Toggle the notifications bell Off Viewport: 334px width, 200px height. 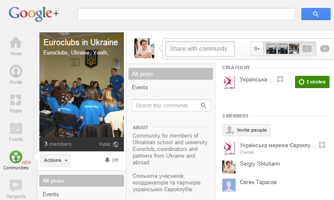point(112,160)
